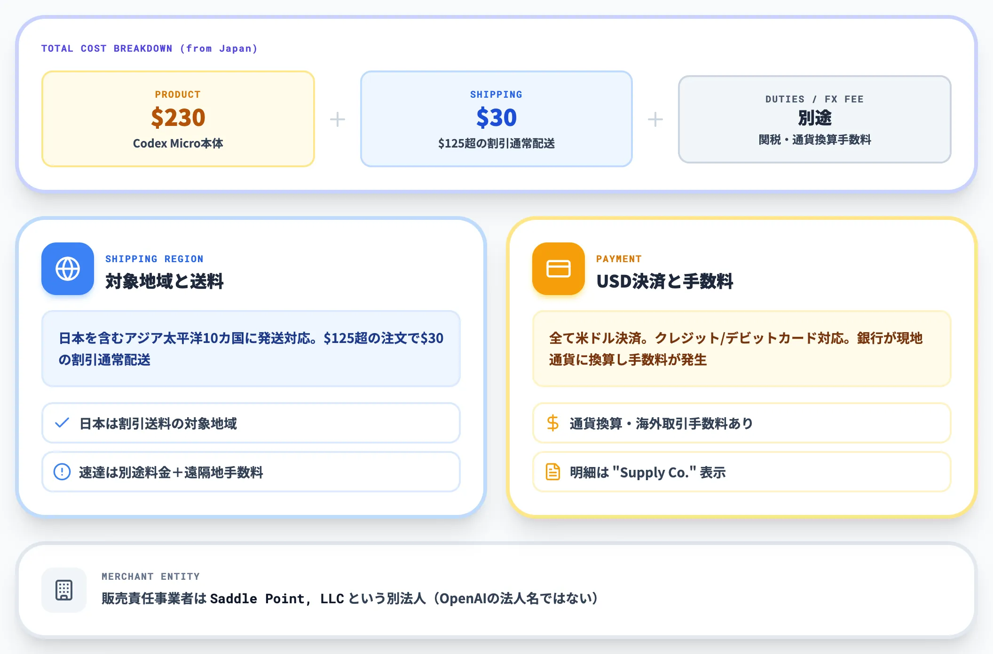The height and width of the screenshot is (654, 993).
Task: Select the DUTIES / FX FEE card
Action: [x=815, y=119]
